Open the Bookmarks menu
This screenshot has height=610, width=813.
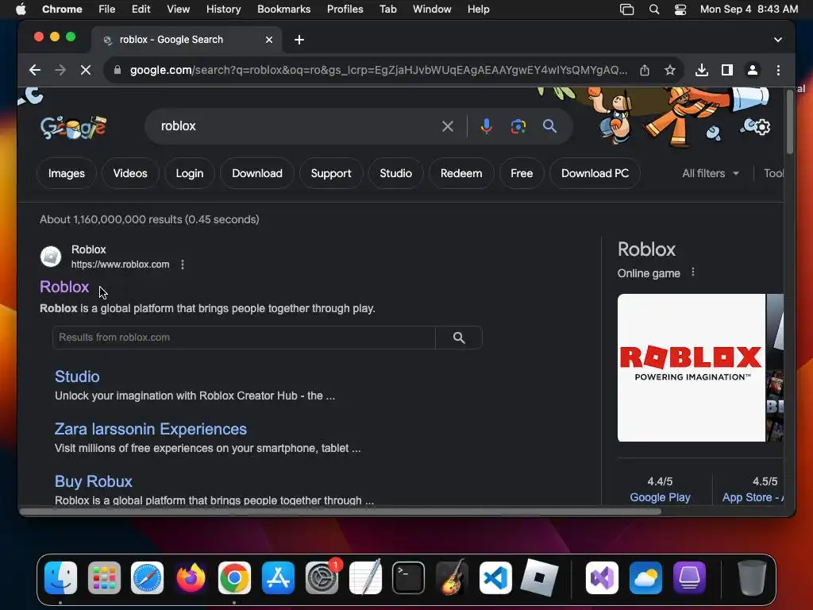point(283,10)
